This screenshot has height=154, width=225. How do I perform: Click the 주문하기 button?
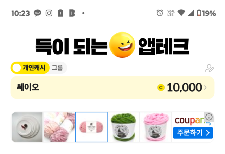tap(193, 133)
